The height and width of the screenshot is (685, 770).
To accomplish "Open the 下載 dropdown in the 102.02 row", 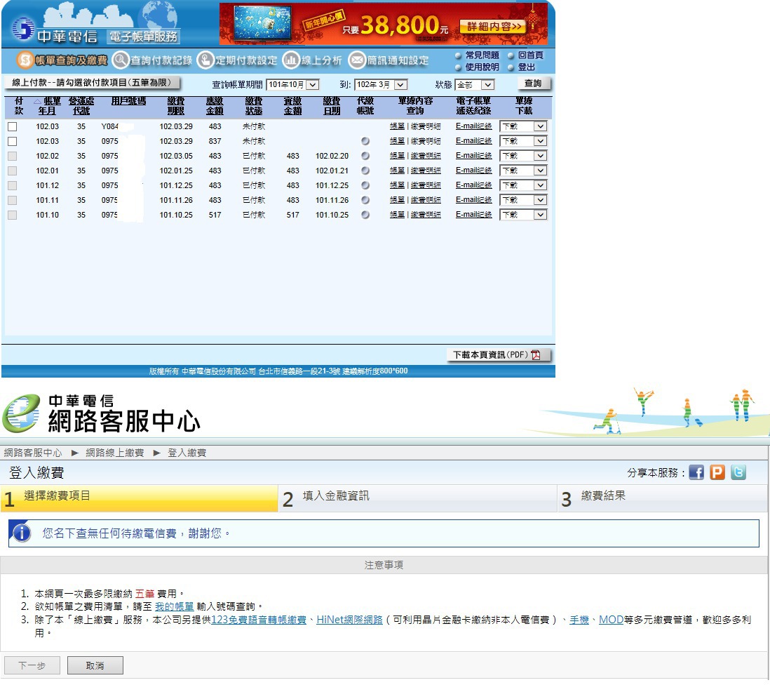I will coord(523,156).
